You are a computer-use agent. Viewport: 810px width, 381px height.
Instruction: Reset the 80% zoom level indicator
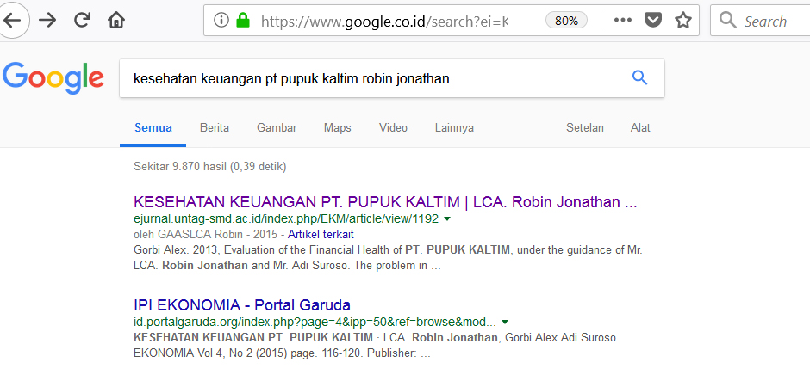pyautogui.click(x=566, y=21)
